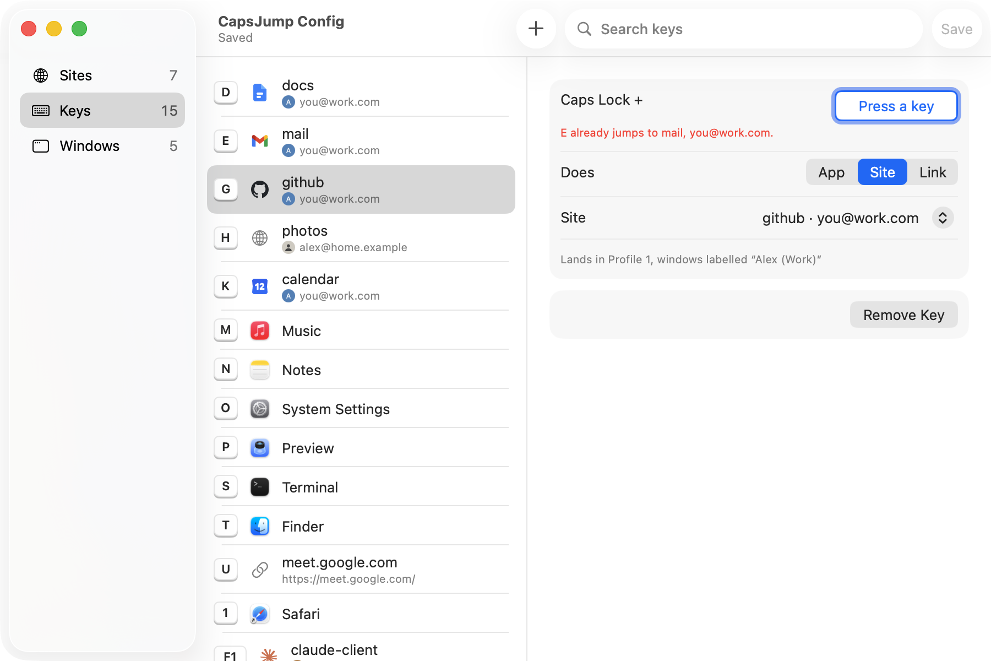
Task: Click the System Settings gear icon
Action: (260, 409)
